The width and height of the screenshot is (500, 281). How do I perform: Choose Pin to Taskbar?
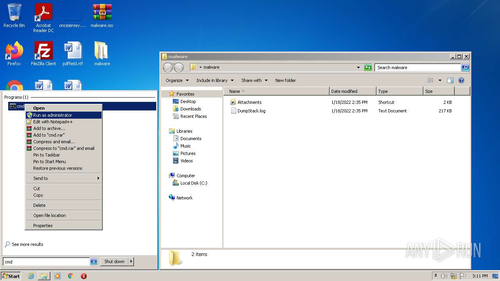click(63, 155)
